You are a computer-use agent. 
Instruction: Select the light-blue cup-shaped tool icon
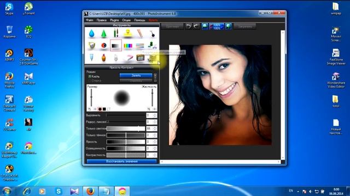91,57
